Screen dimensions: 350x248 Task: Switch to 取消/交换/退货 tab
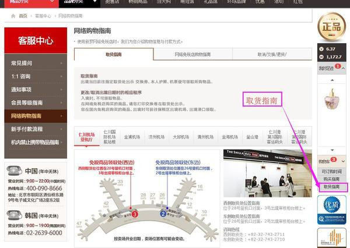pos(272,54)
